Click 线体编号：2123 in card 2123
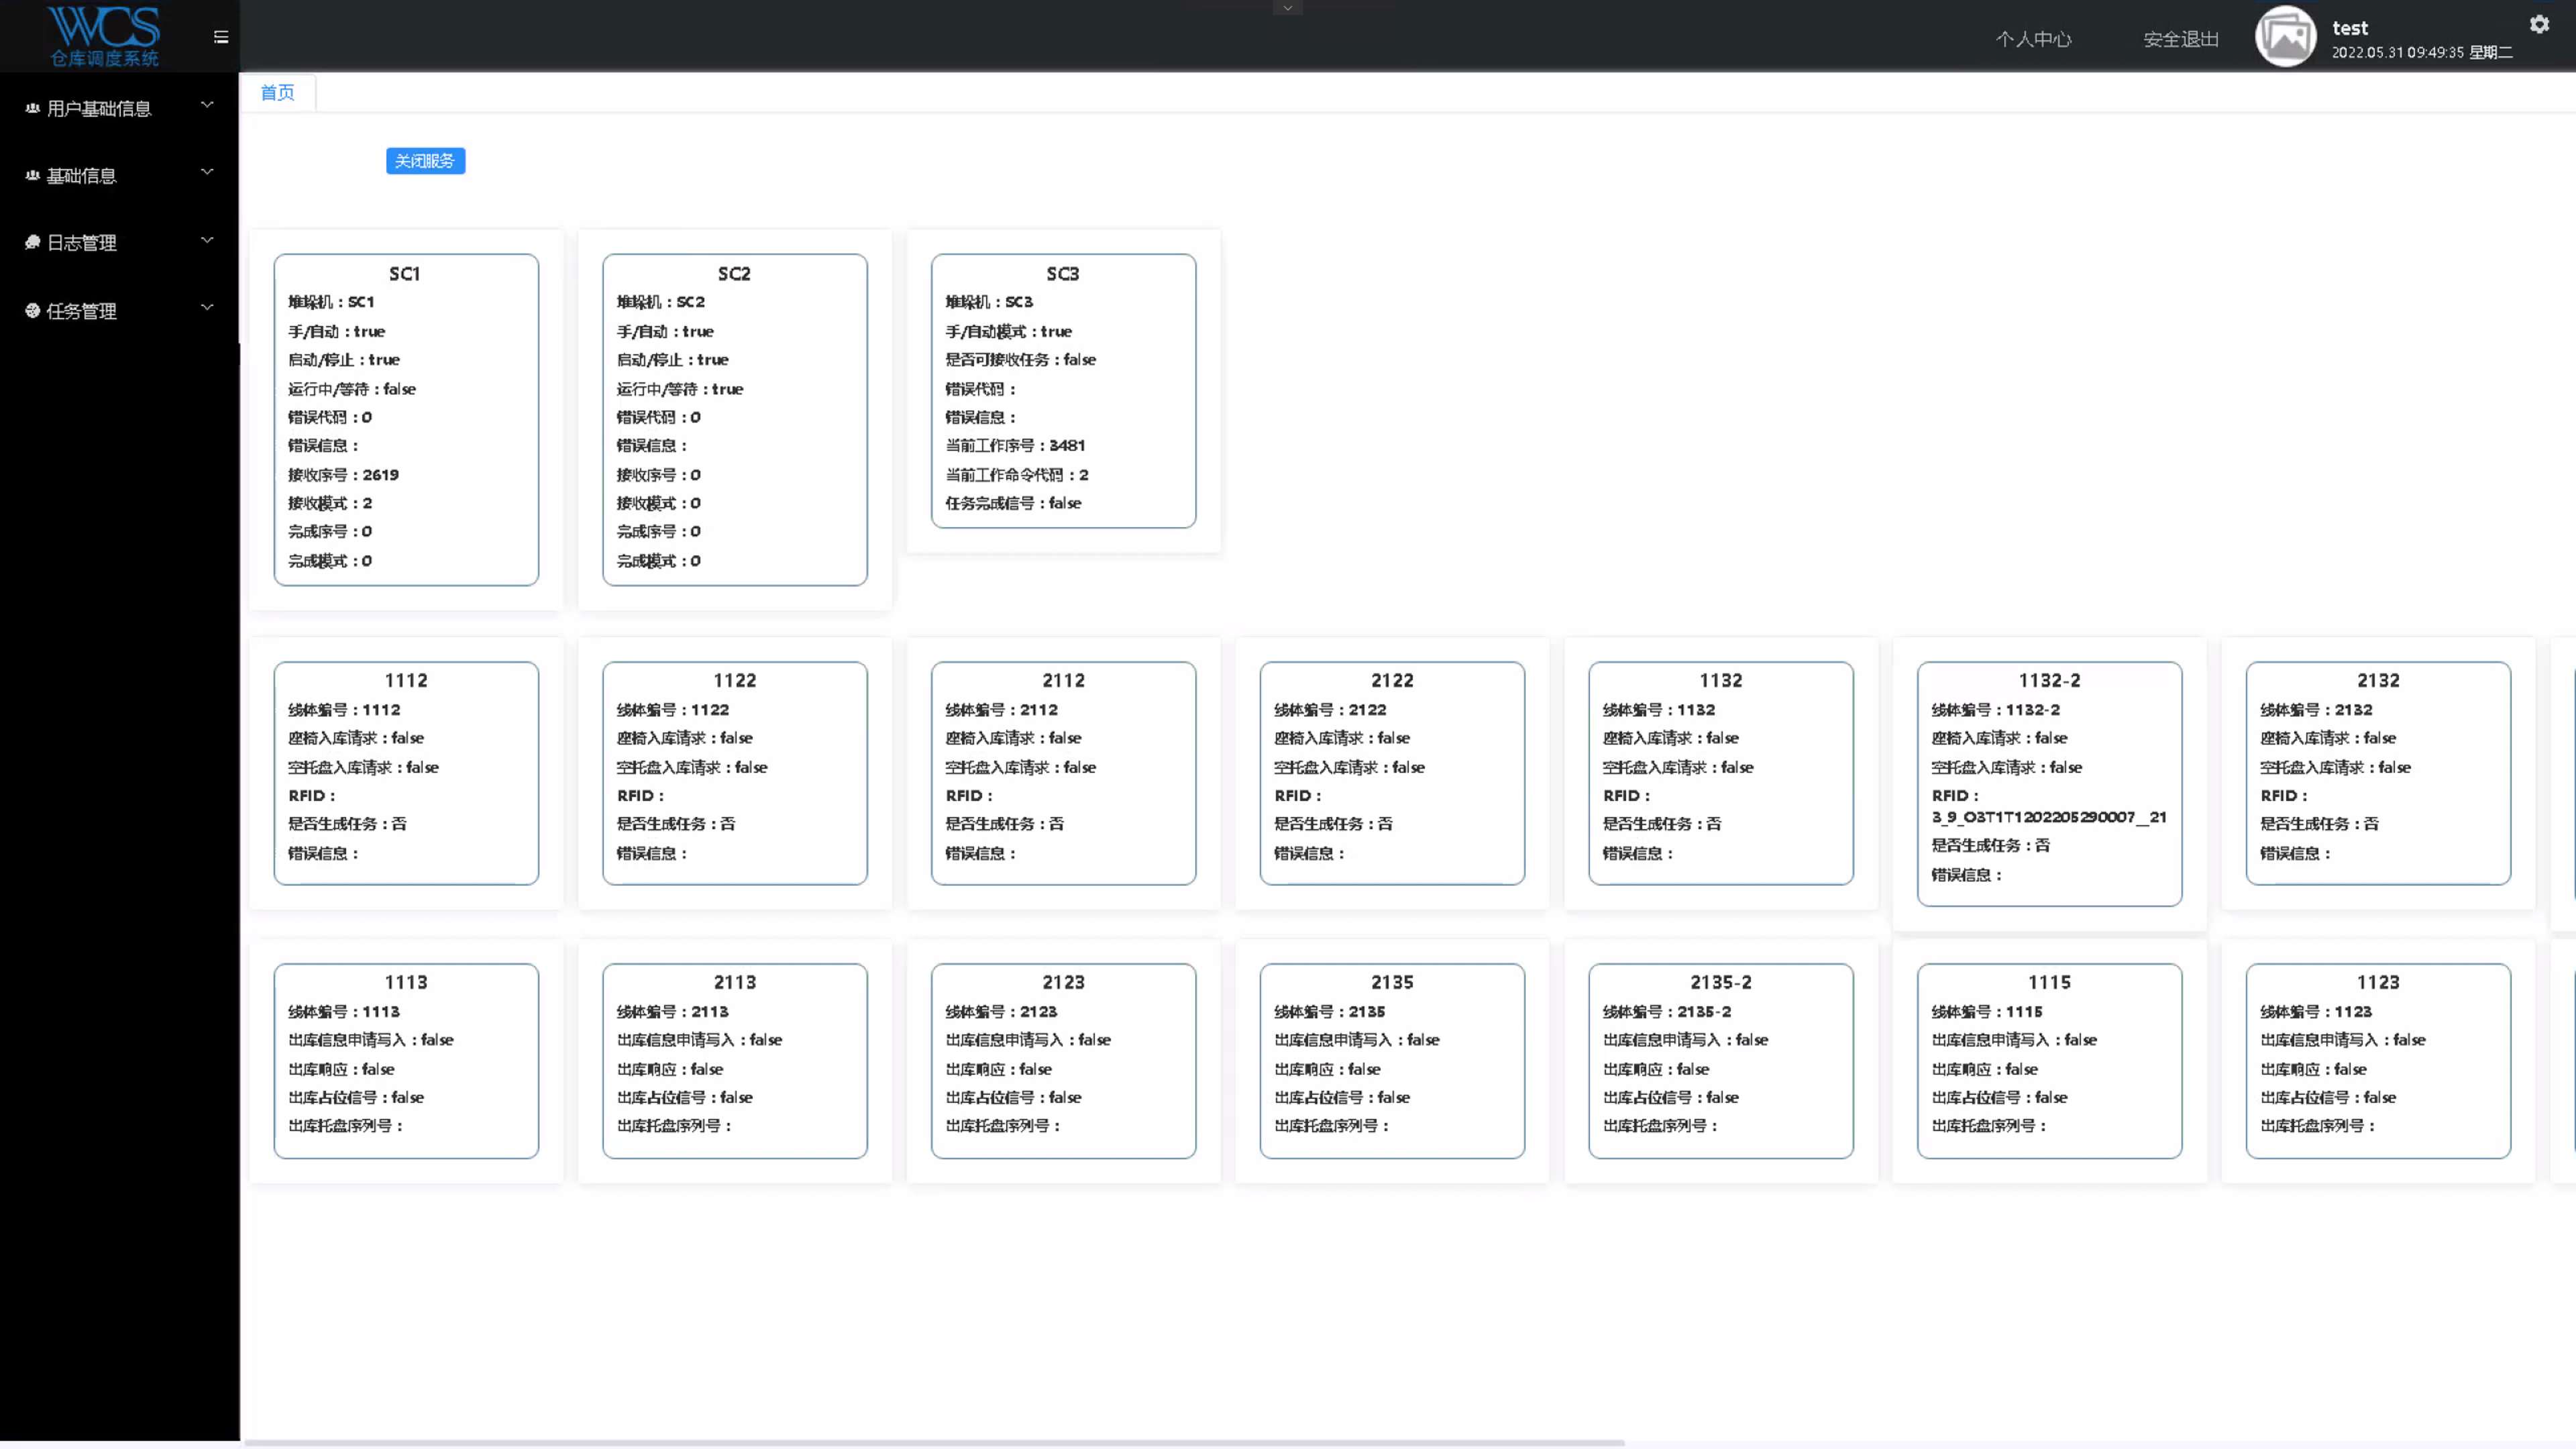This screenshot has width=2576, height=1449. [x=1001, y=1012]
